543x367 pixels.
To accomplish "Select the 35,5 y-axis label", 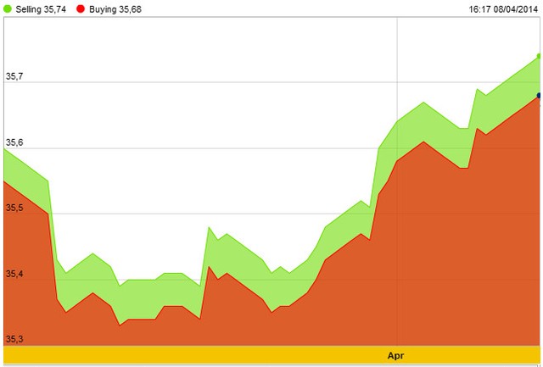I will coord(14,209).
